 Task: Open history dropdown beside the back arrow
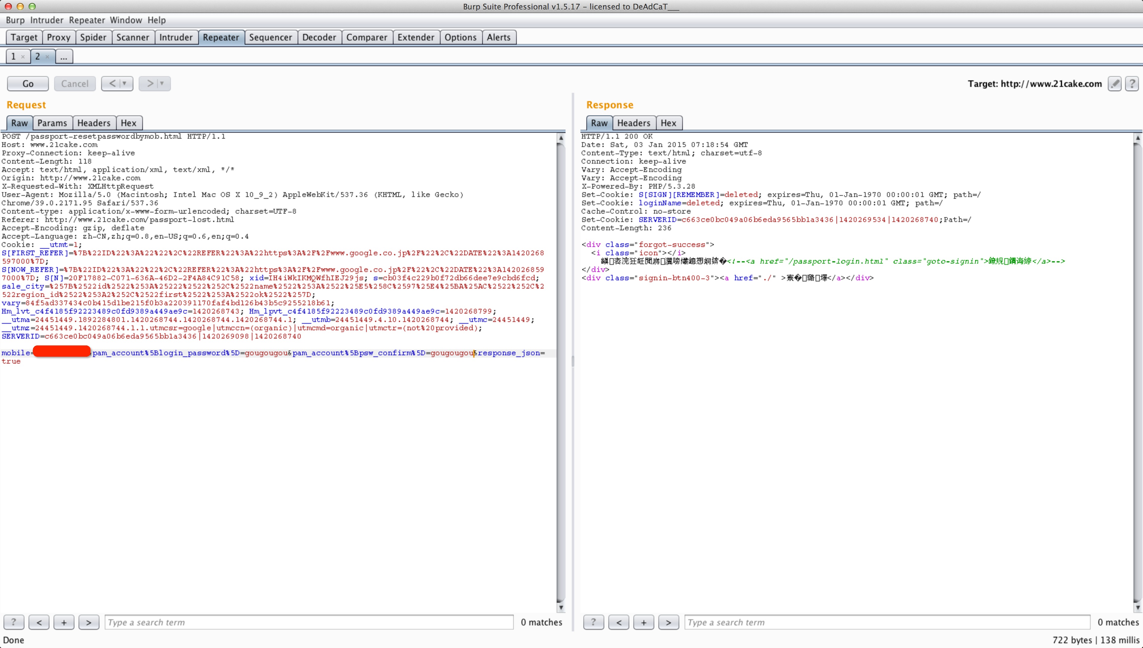point(125,83)
